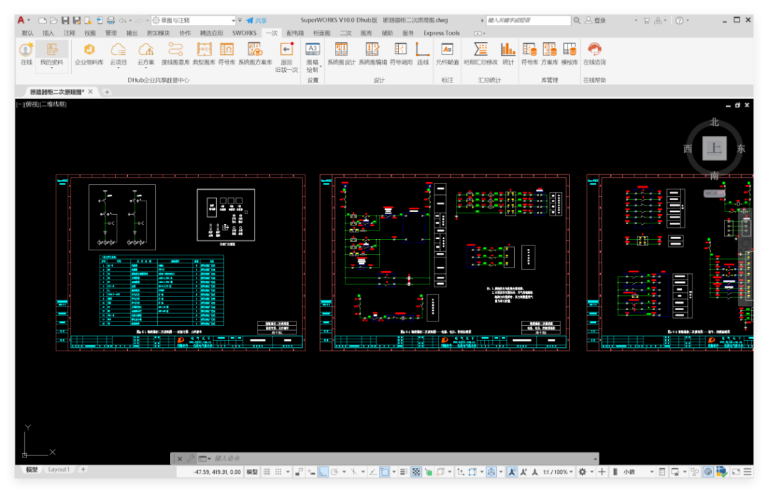Image resolution: width=768 pixels, height=493 pixels.
Task: Open 明细汇总修改 detail summary edit
Action: (481, 54)
